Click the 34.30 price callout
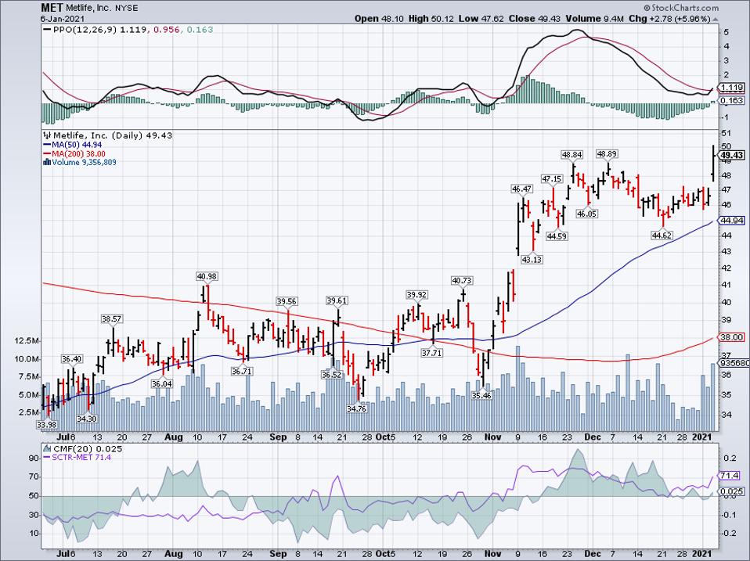The height and width of the screenshot is (561, 750). pyautogui.click(x=87, y=419)
